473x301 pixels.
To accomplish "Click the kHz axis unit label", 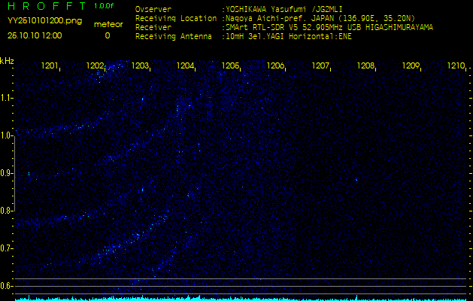I will point(7,61).
